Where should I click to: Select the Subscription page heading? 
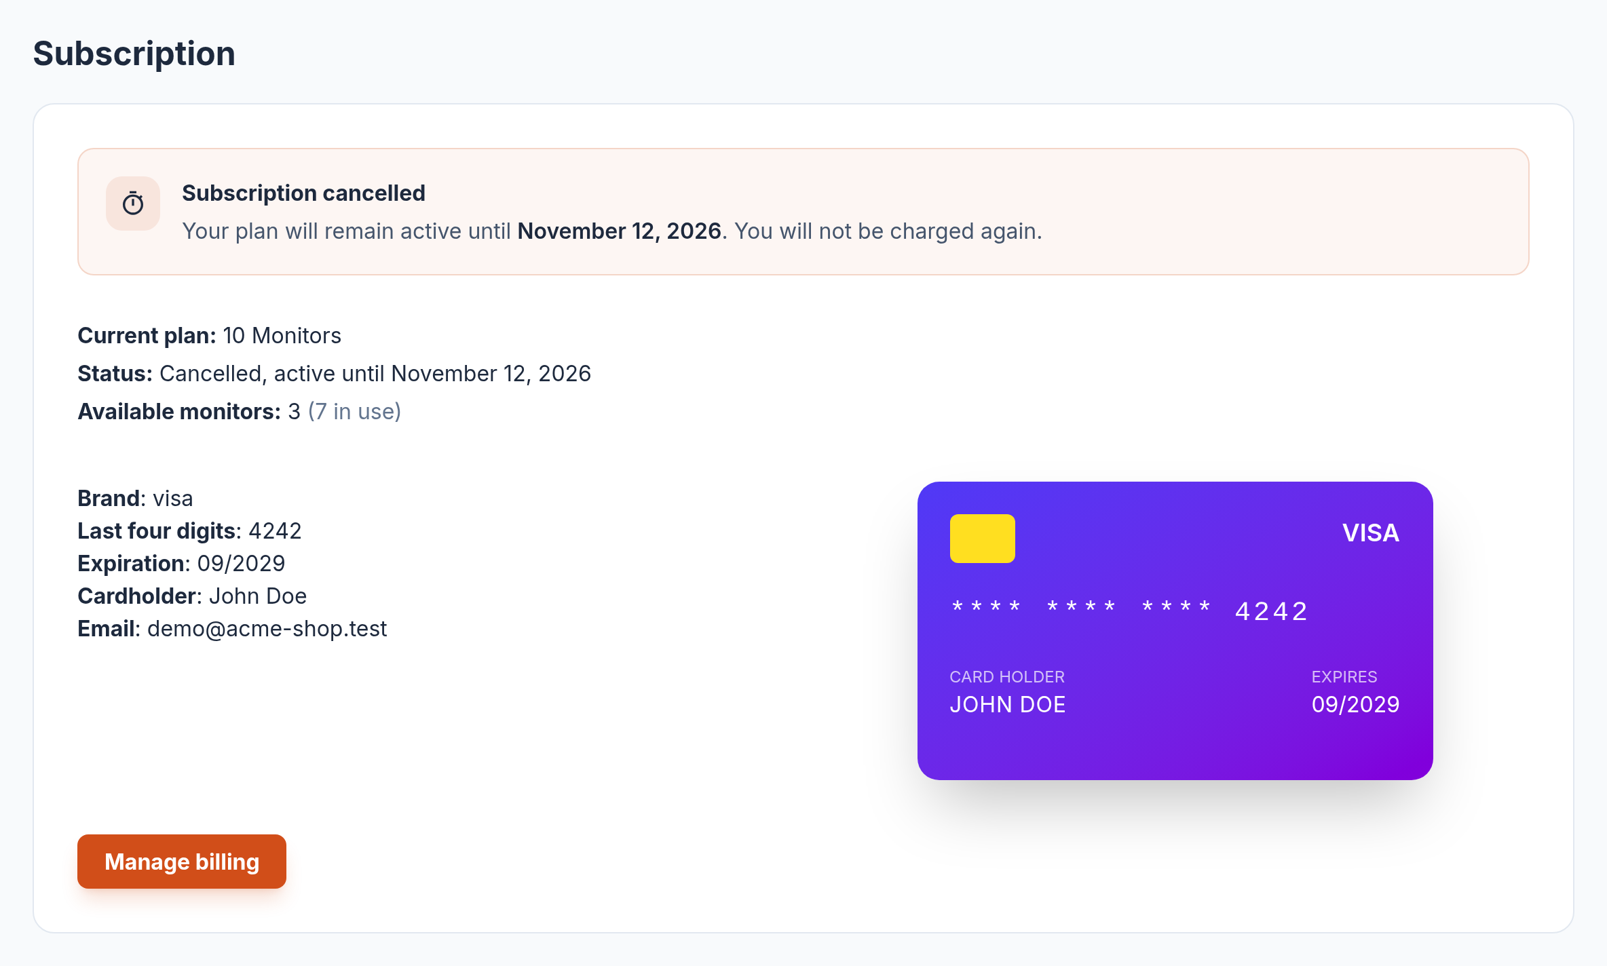tap(134, 54)
